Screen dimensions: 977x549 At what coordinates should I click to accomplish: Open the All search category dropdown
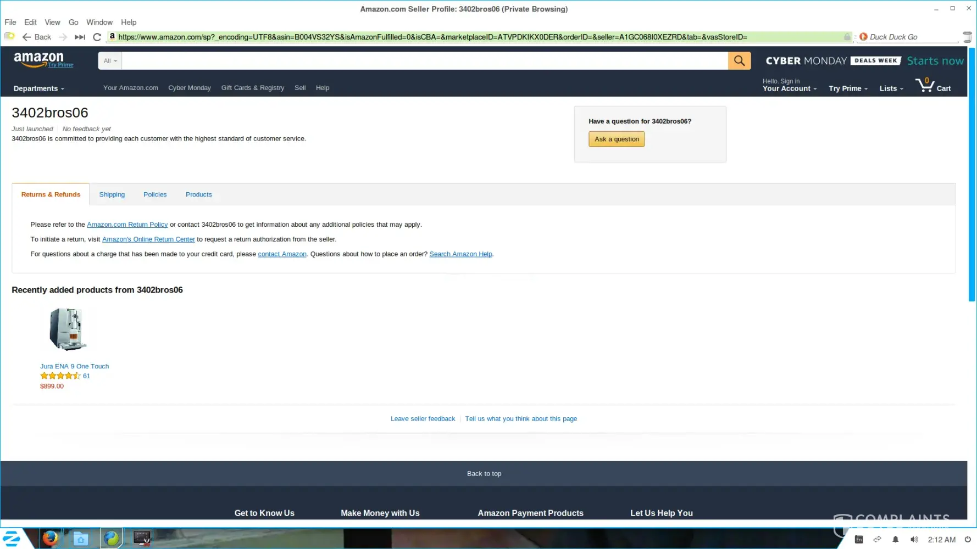click(x=110, y=60)
